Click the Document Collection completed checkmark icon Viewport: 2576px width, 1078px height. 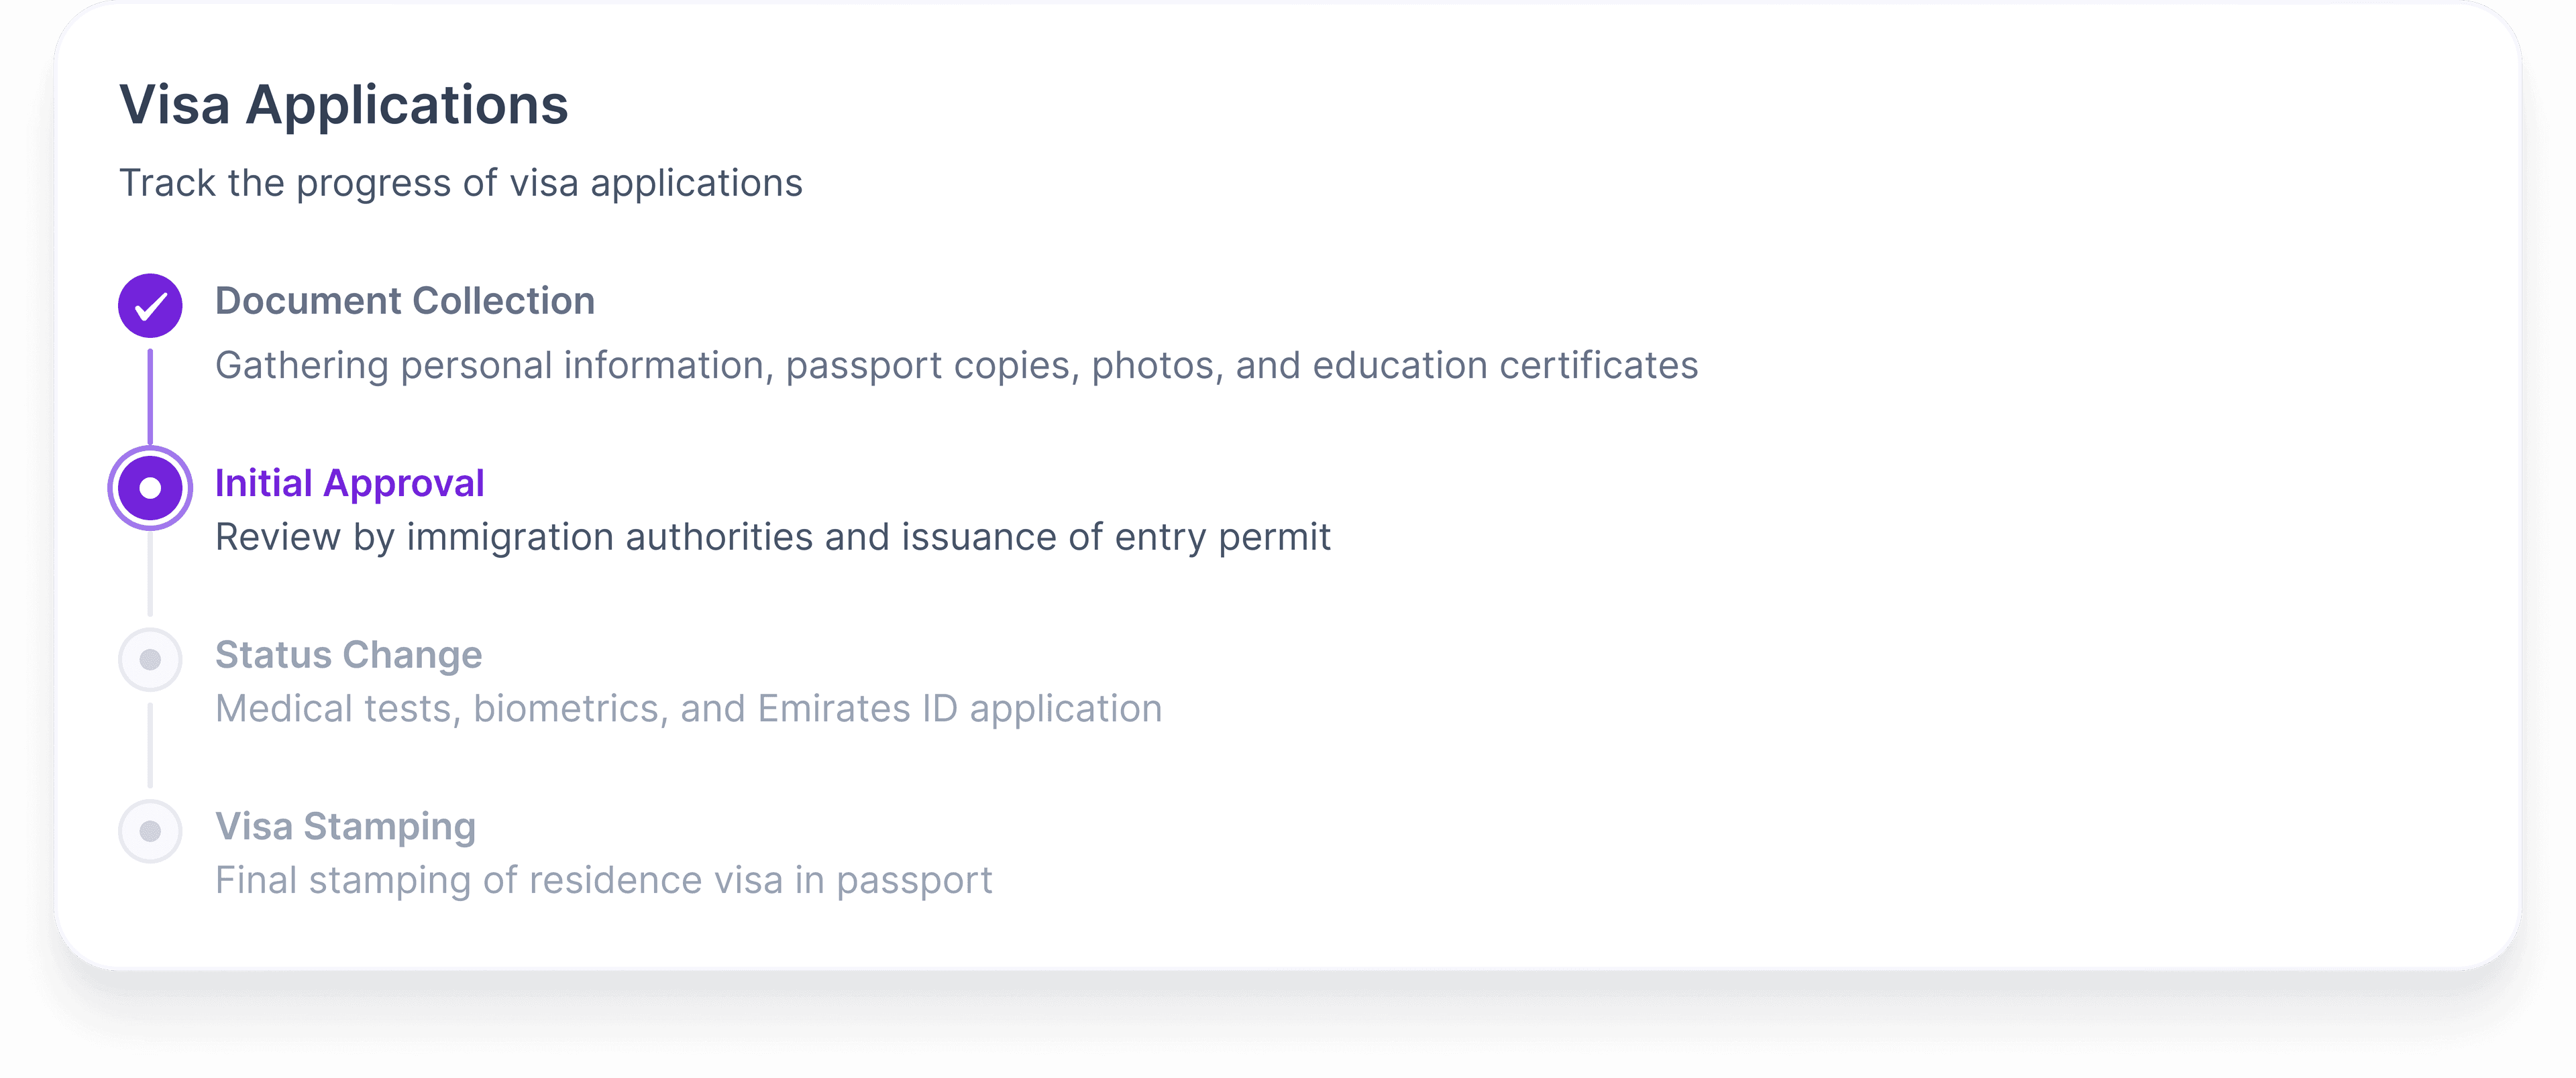[x=150, y=306]
